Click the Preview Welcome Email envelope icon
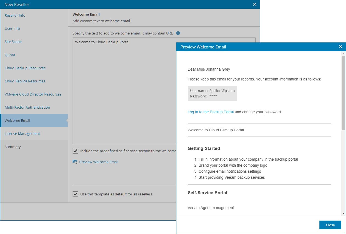The height and width of the screenshot is (234, 346). click(75, 162)
